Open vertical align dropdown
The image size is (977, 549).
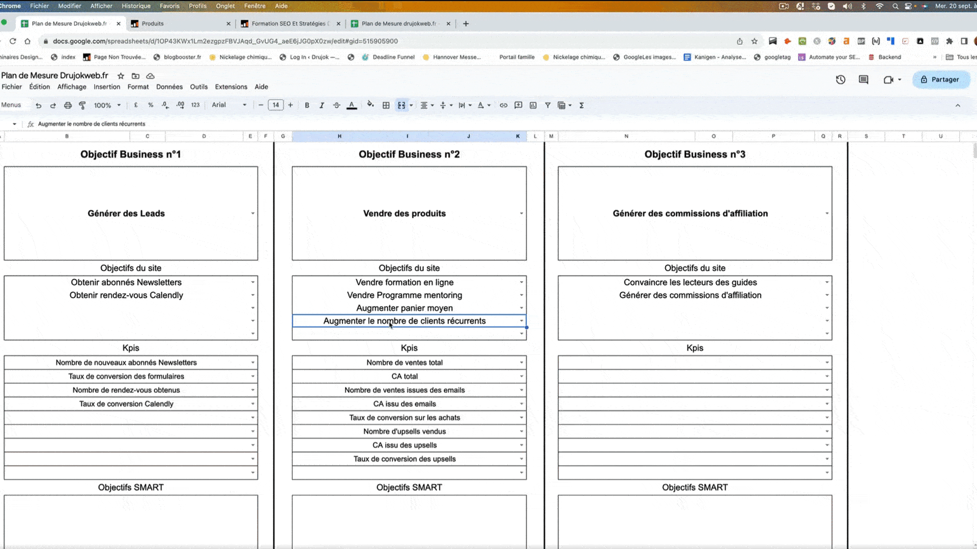pyautogui.click(x=446, y=105)
